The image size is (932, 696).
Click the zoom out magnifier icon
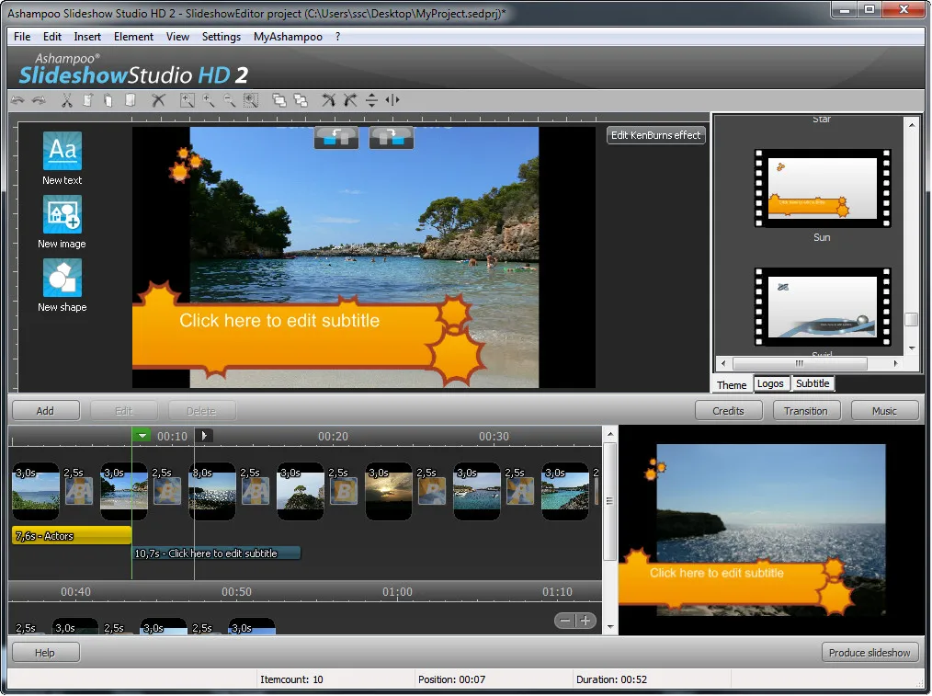coord(229,100)
